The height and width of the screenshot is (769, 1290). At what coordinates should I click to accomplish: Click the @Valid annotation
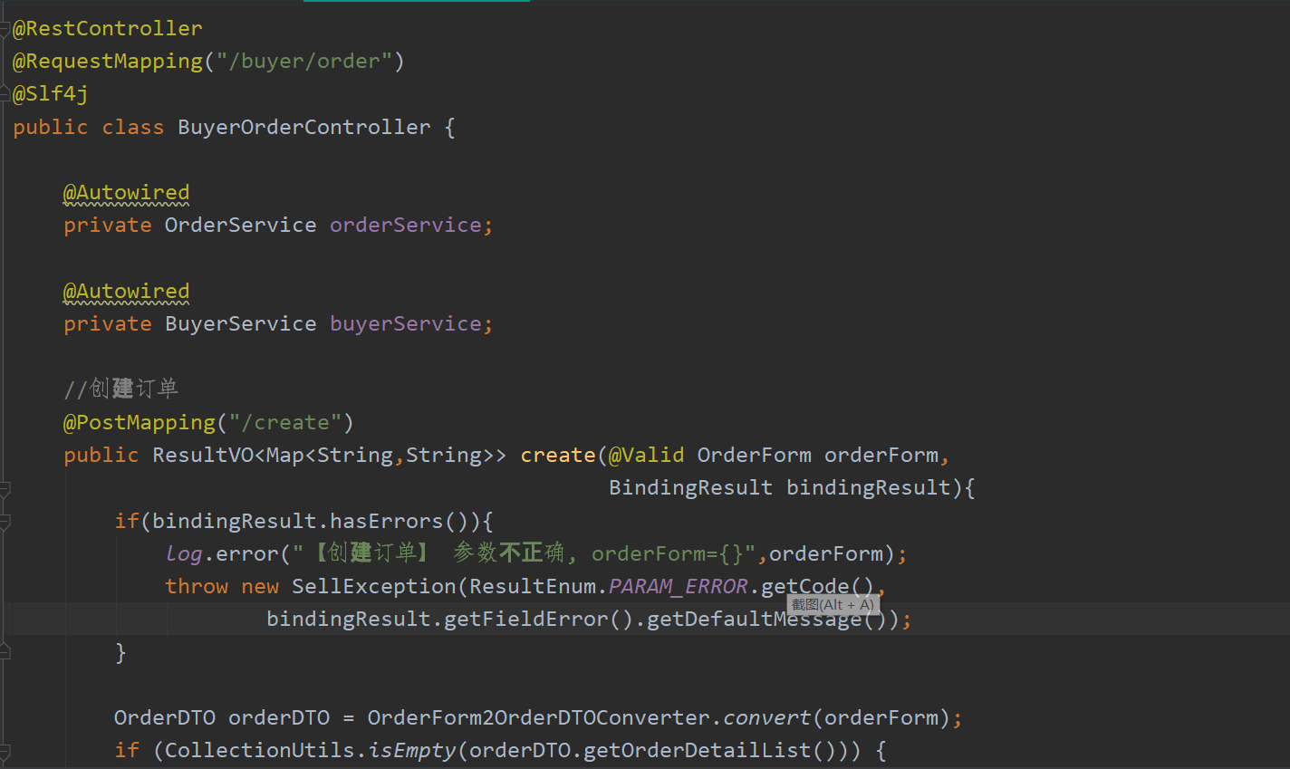tap(647, 456)
